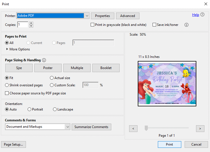
Task: Click the Custom Scale percent field
Action: 91,85
